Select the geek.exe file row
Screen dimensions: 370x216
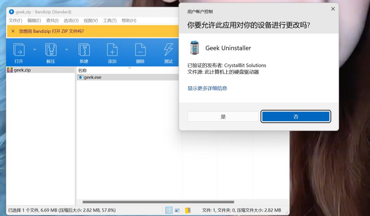click(x=128, y=77)
